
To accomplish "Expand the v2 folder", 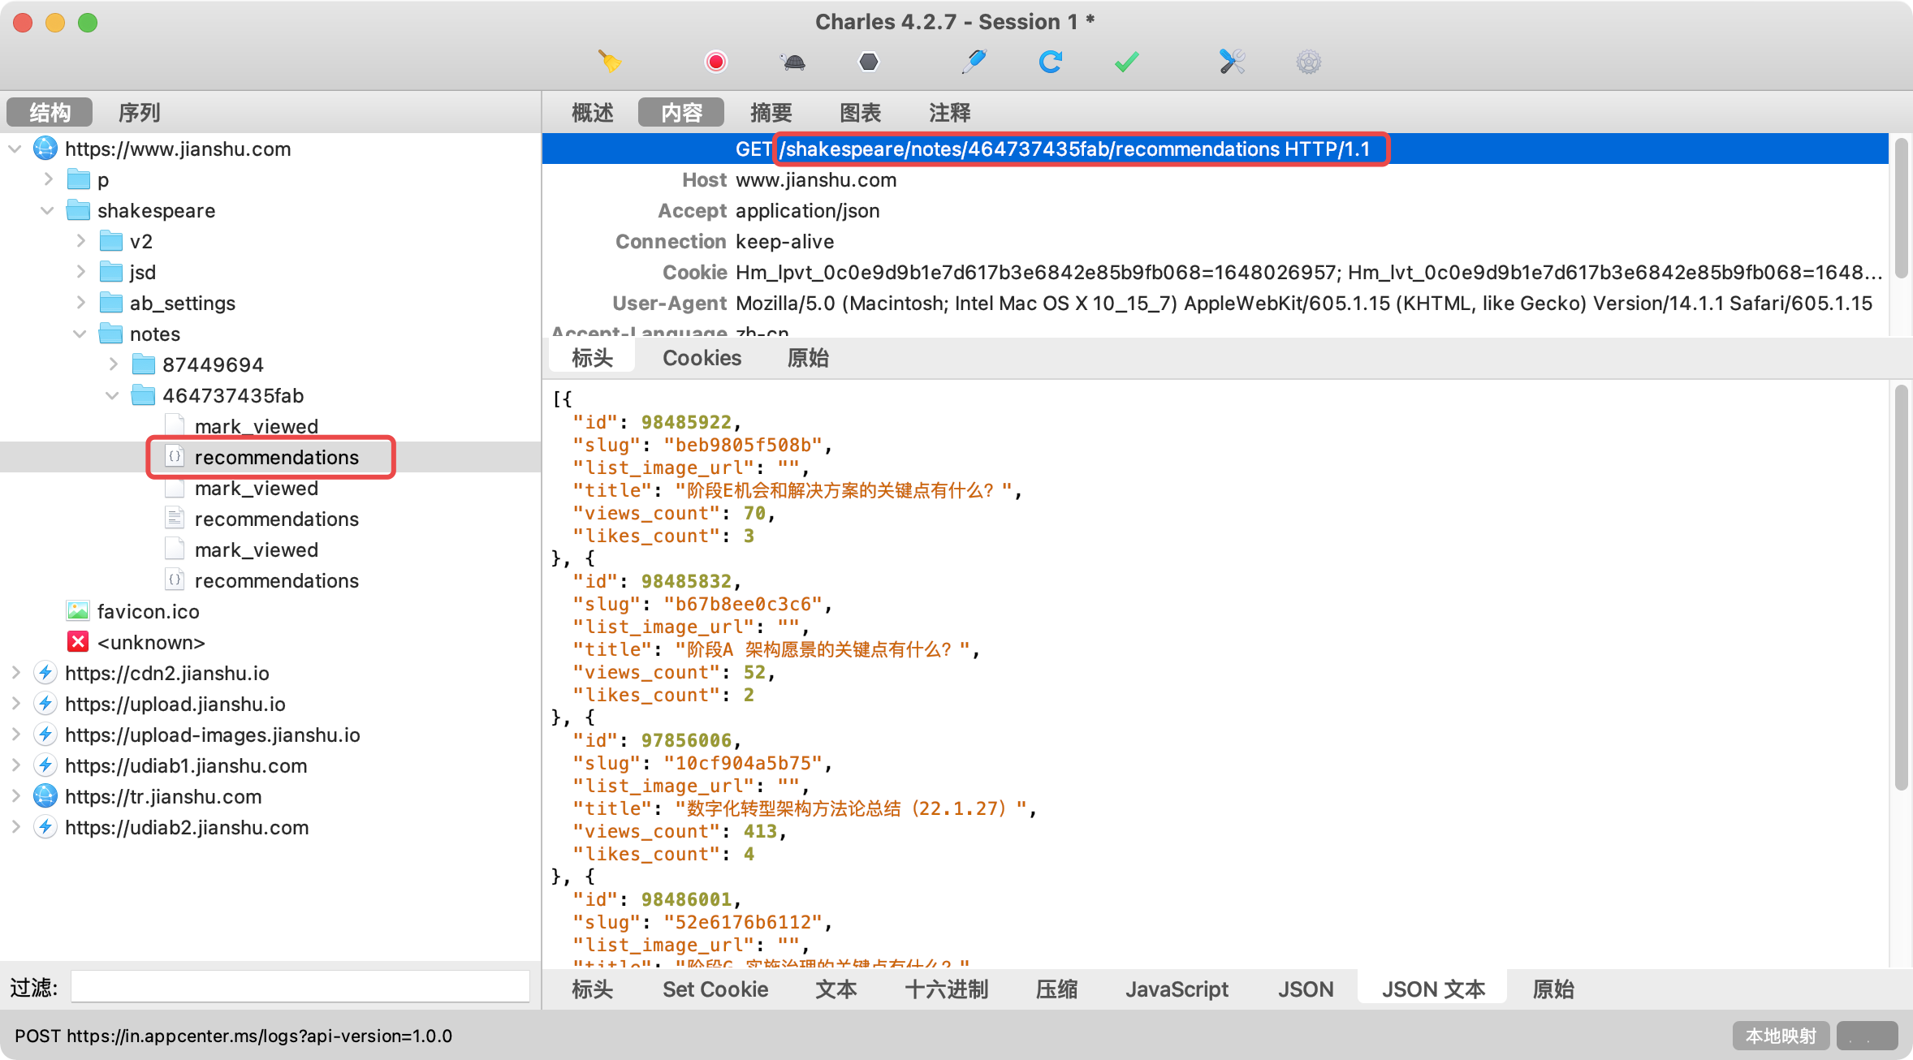I will pyautogui.click(x=80, y=241).
